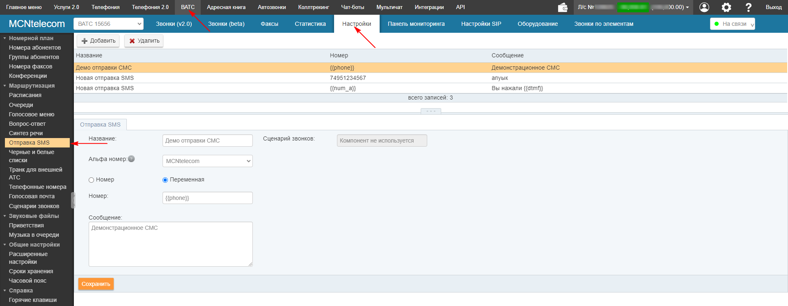Click the Сообщение text area

(x=171, y=244)
